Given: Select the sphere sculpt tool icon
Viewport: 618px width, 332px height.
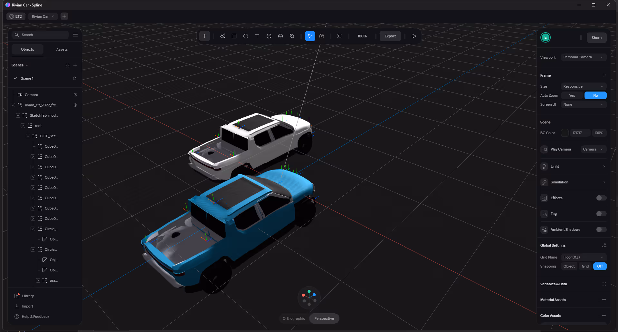Looking at the screenshot, I should (x=280, y=36).
